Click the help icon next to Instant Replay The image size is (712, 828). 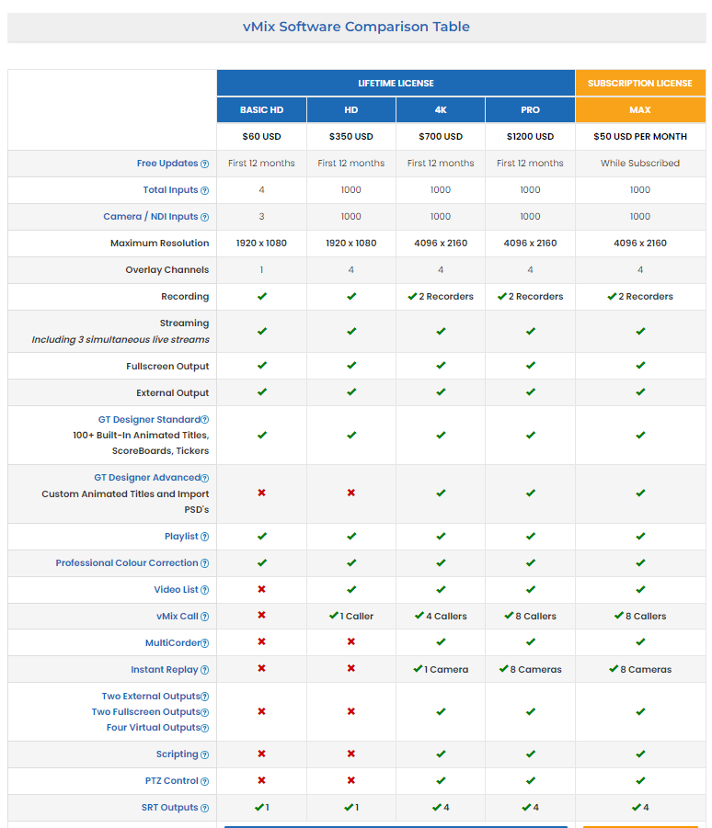204,670
